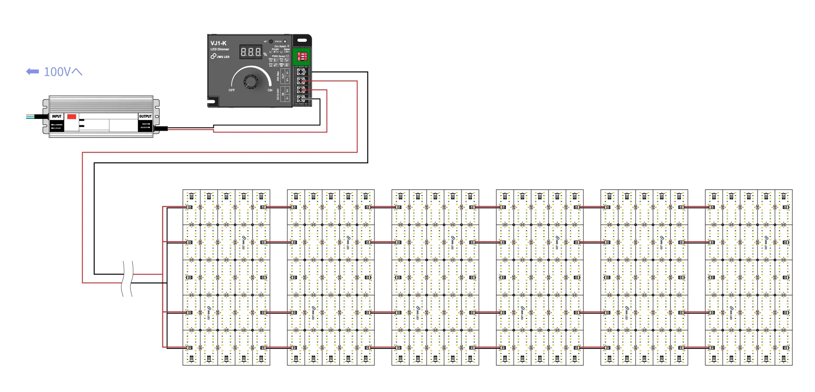Select the OUT V+ terminal screw

tap(300, 81)
